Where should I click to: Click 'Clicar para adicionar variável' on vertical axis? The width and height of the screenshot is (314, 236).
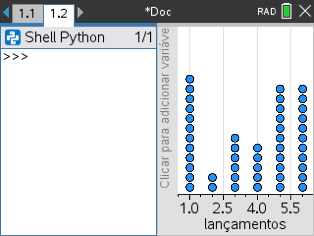[x=165, y=108]
